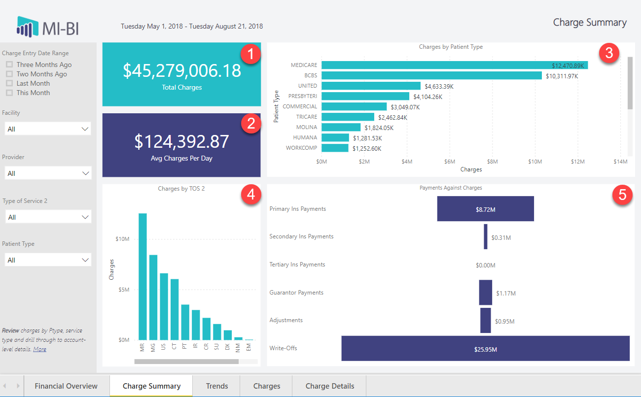Go to previous page tab with left arrow

pyautogui.click(x=5, y=386)
